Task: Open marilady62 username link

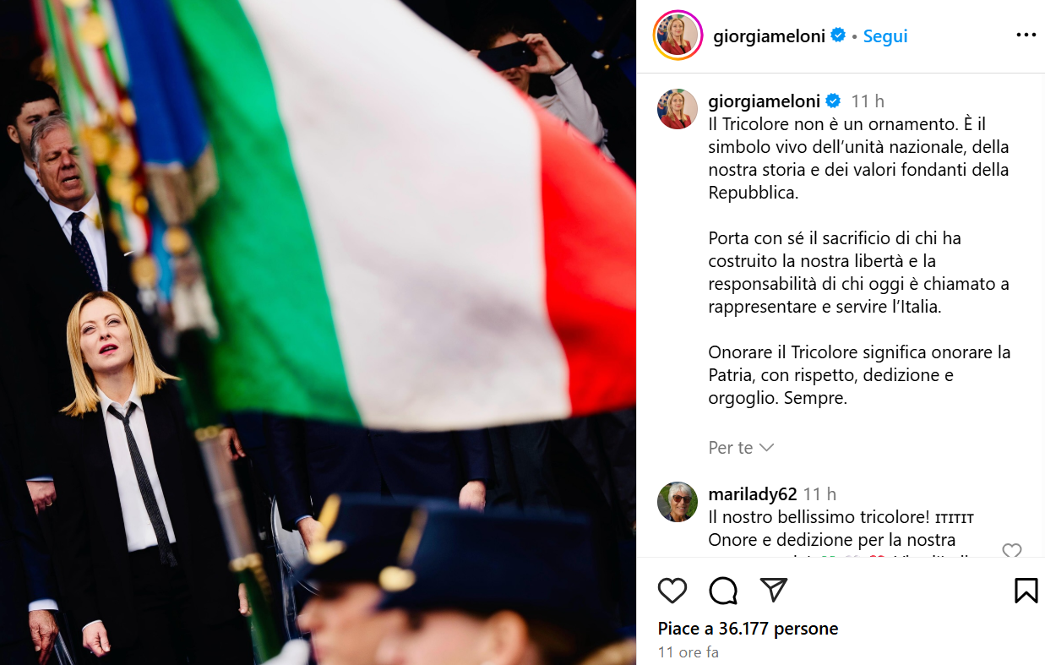Action: pyautogui.click(x=753, y=494)
